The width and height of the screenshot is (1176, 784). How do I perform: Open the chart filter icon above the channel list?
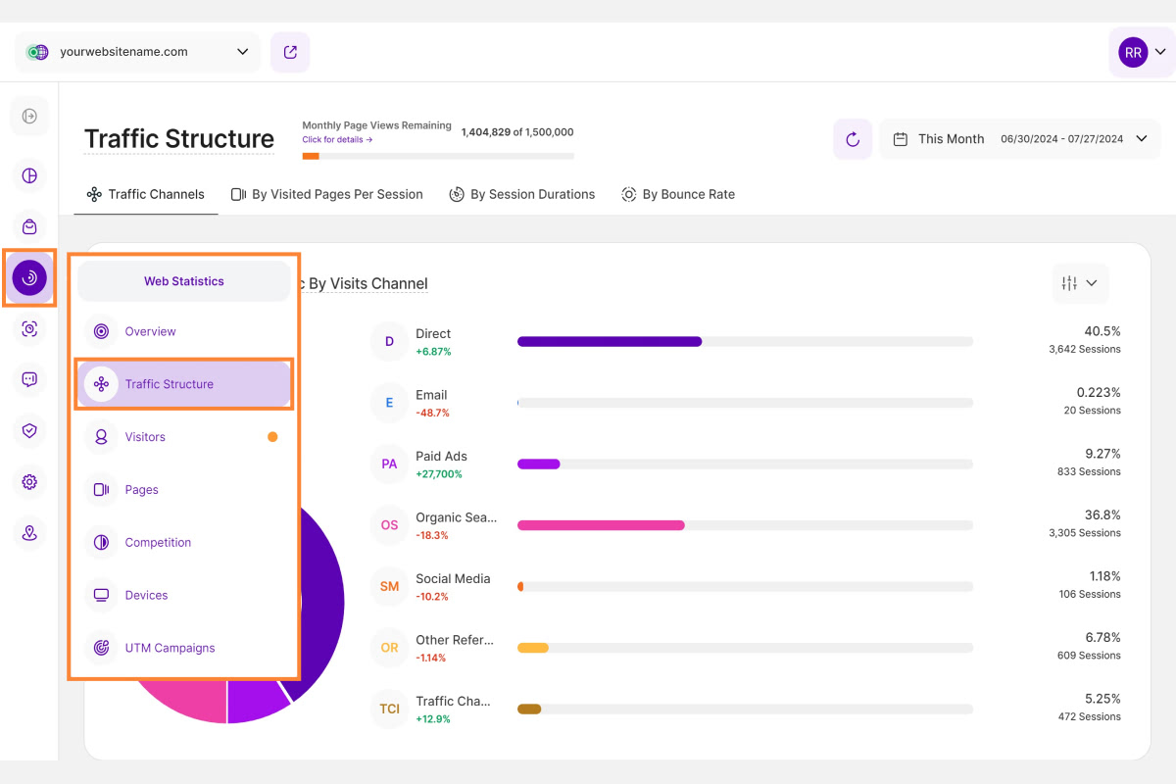[1080, 283]
